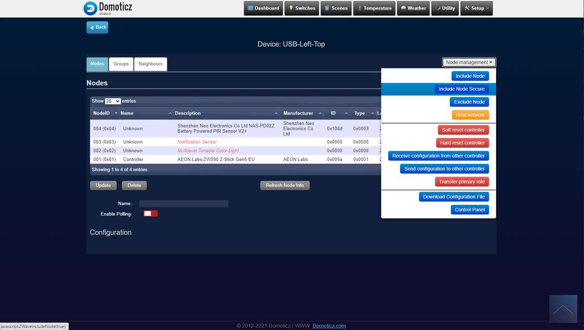
Task: Click the Heal network button
Action: [x=470, y=115]
